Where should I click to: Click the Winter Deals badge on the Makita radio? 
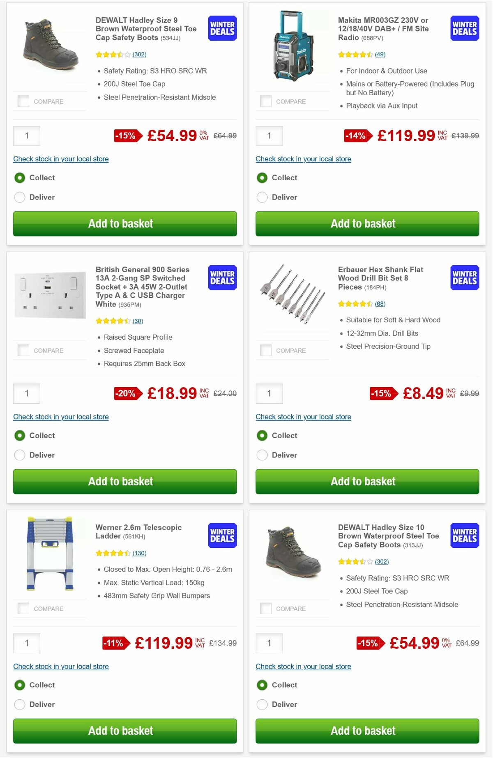point(464,28)
